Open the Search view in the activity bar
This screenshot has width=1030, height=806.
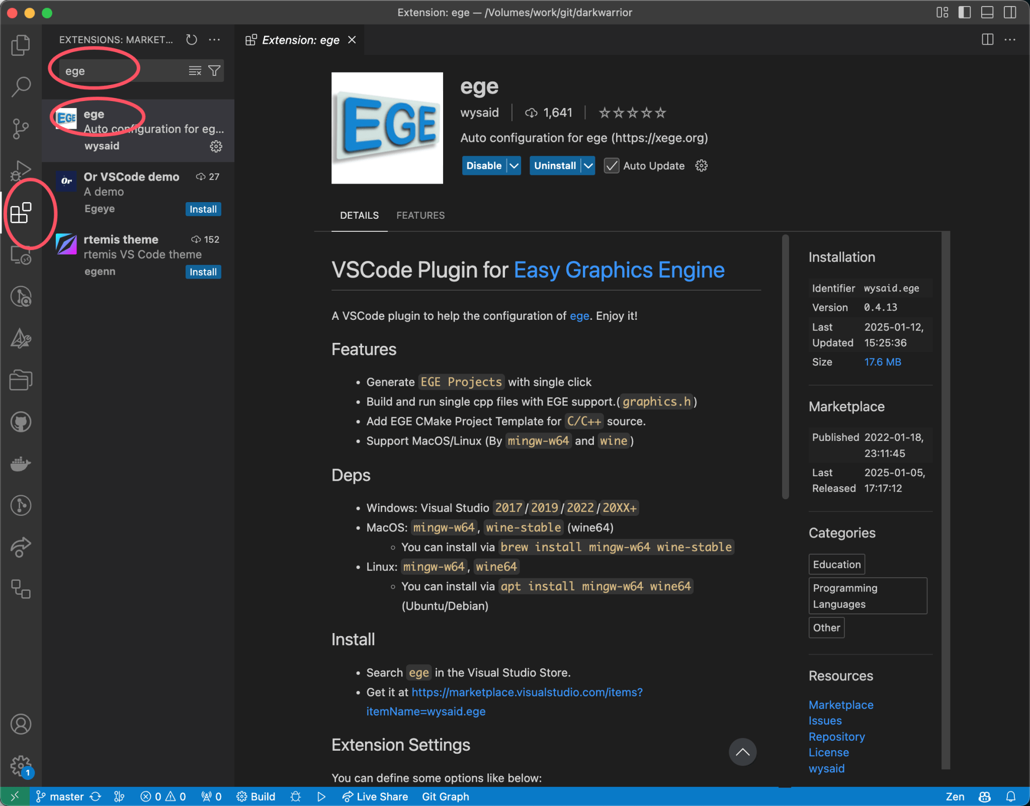tap(21, 86)
